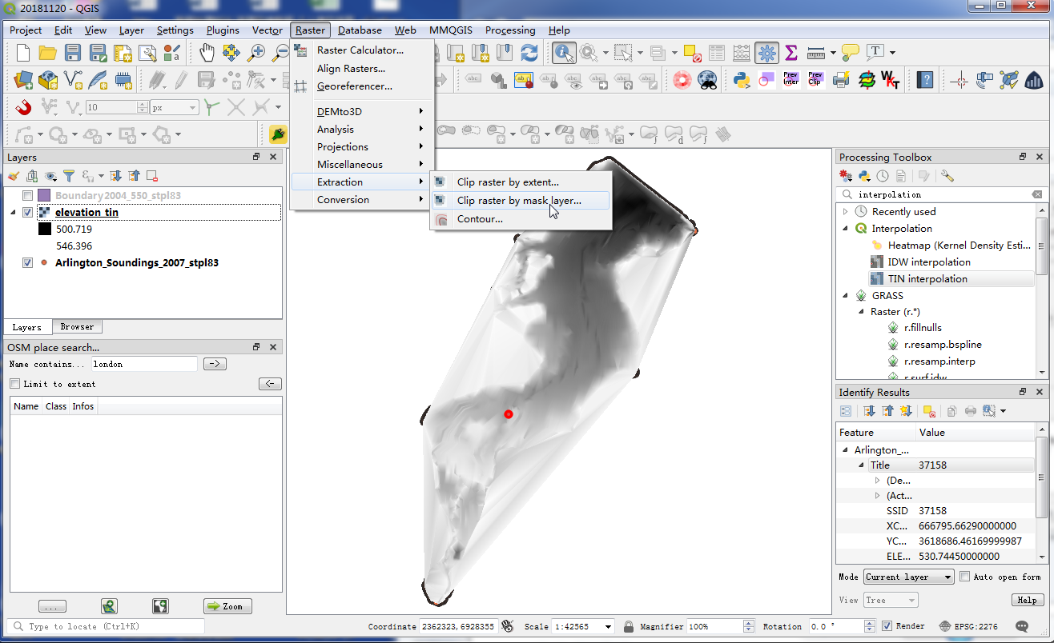Viewport: 1054px width, 643px height.
Task: Open Python scripts icon in Processing Toolbox
Action: click(864, 176)
